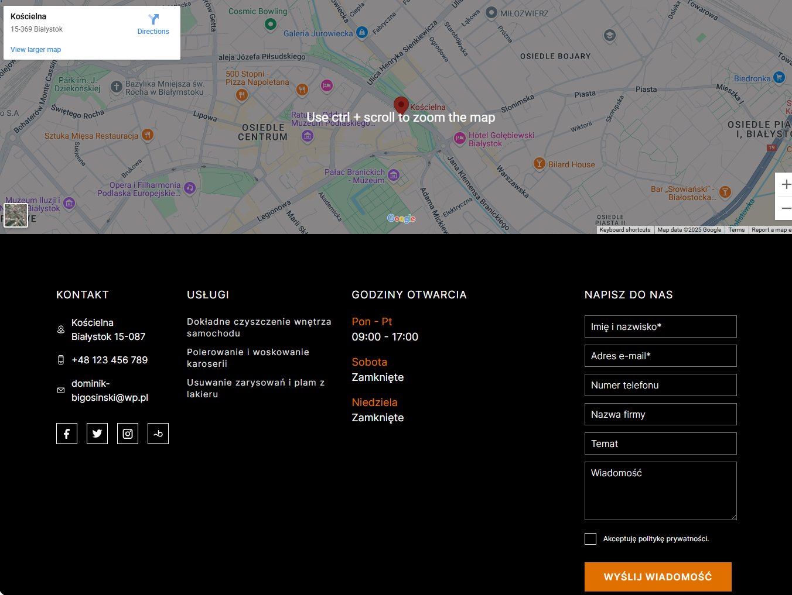Viewport: 792px width, 595px height.
Task: Open the Directions link
Action: [x=153, y=32]
